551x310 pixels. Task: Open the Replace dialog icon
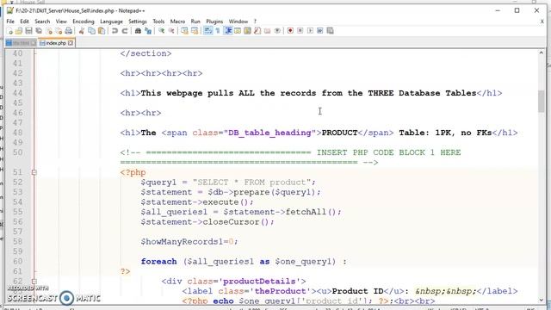(x=148, y=31)
